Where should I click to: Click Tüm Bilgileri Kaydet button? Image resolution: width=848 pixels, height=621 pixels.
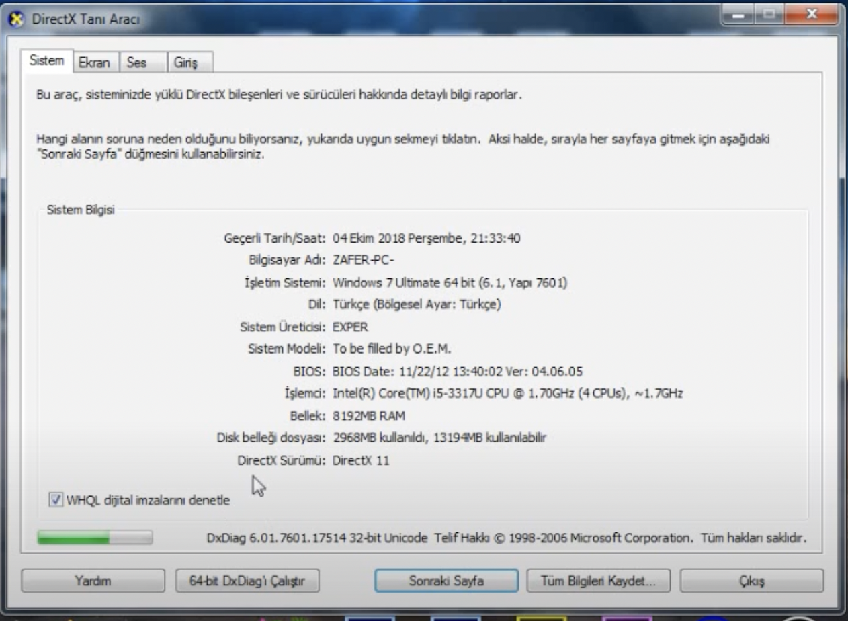(598, 581)
